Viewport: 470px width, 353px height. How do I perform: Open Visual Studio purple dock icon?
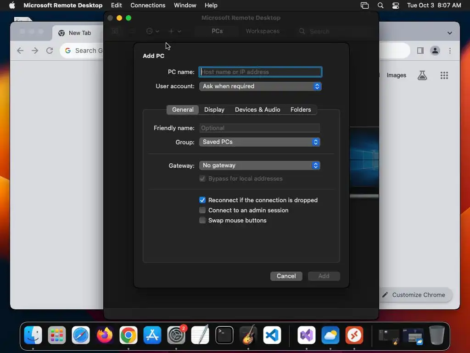point(306,335)
